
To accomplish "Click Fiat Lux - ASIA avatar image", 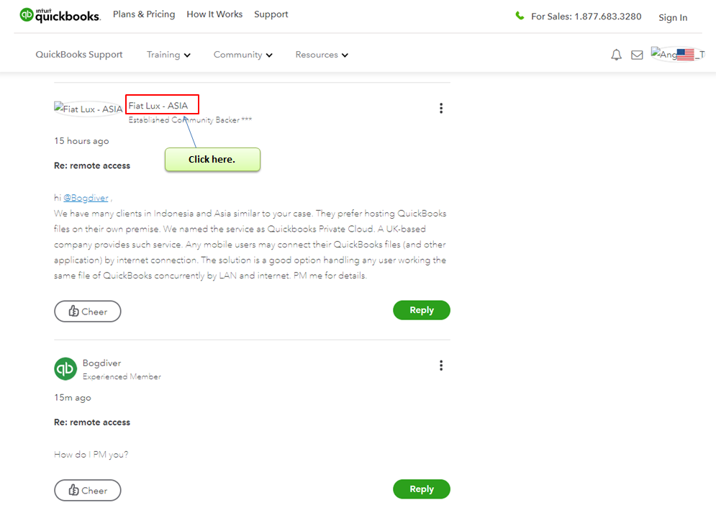I will 88,109.
